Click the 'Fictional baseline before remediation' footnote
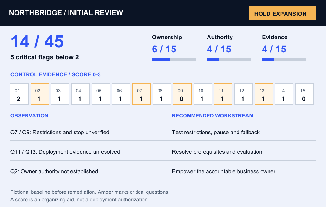This screenshot has height=207, width=326. point(90,192)
